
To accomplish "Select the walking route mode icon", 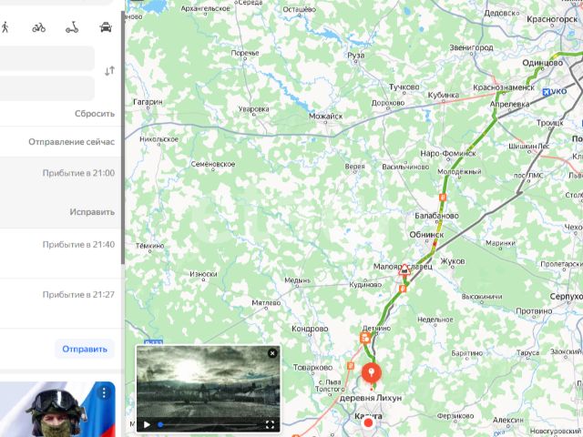I will pyautogui.click(x=5, y=27).
